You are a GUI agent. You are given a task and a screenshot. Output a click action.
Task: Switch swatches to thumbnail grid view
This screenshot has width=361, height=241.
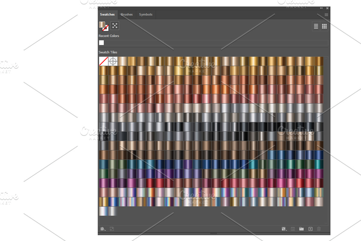pos(324,27)
